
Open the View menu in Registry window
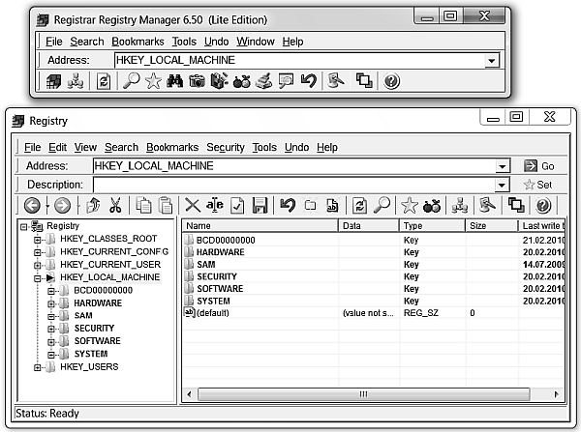tap(85, 147)
